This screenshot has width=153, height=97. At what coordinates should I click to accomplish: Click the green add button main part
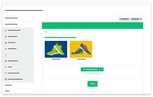point(90,69)
